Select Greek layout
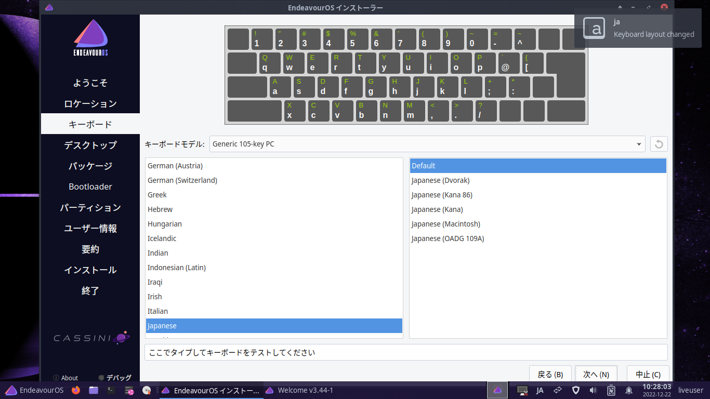 [274, 195]
